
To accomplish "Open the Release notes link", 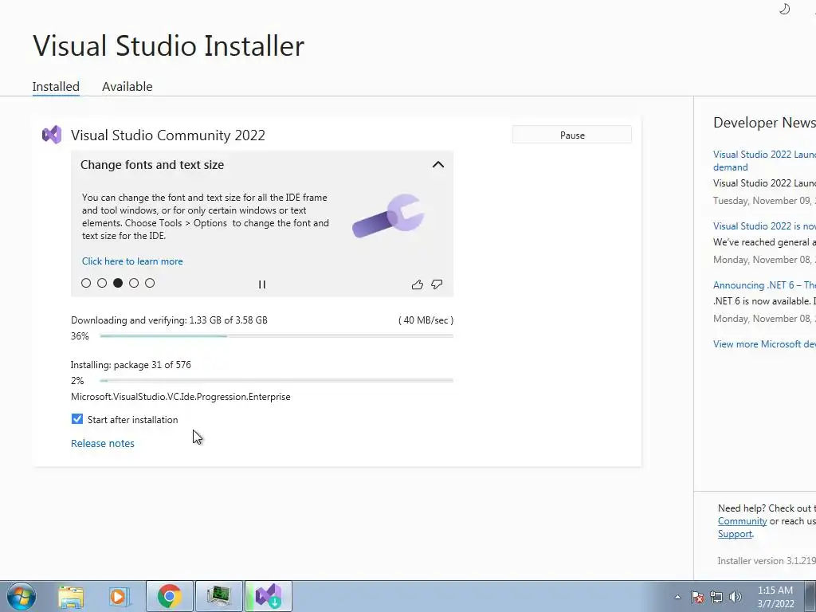I will click(x=103, y=443).
